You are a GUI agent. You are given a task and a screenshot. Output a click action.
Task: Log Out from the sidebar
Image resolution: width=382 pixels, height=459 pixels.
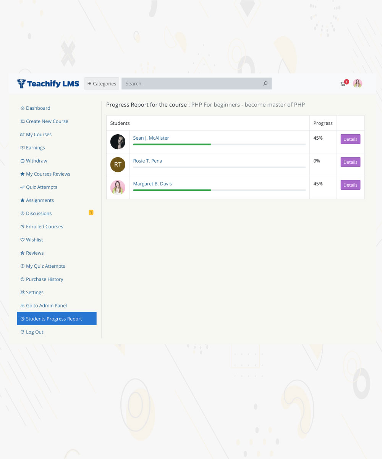(34, 332)
